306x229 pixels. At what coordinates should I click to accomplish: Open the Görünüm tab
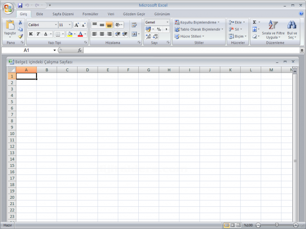click(x=162, y=14)
